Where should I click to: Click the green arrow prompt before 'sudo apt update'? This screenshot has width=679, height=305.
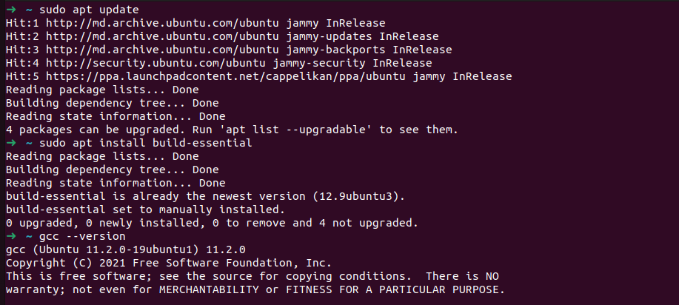(x=11, y=10)
